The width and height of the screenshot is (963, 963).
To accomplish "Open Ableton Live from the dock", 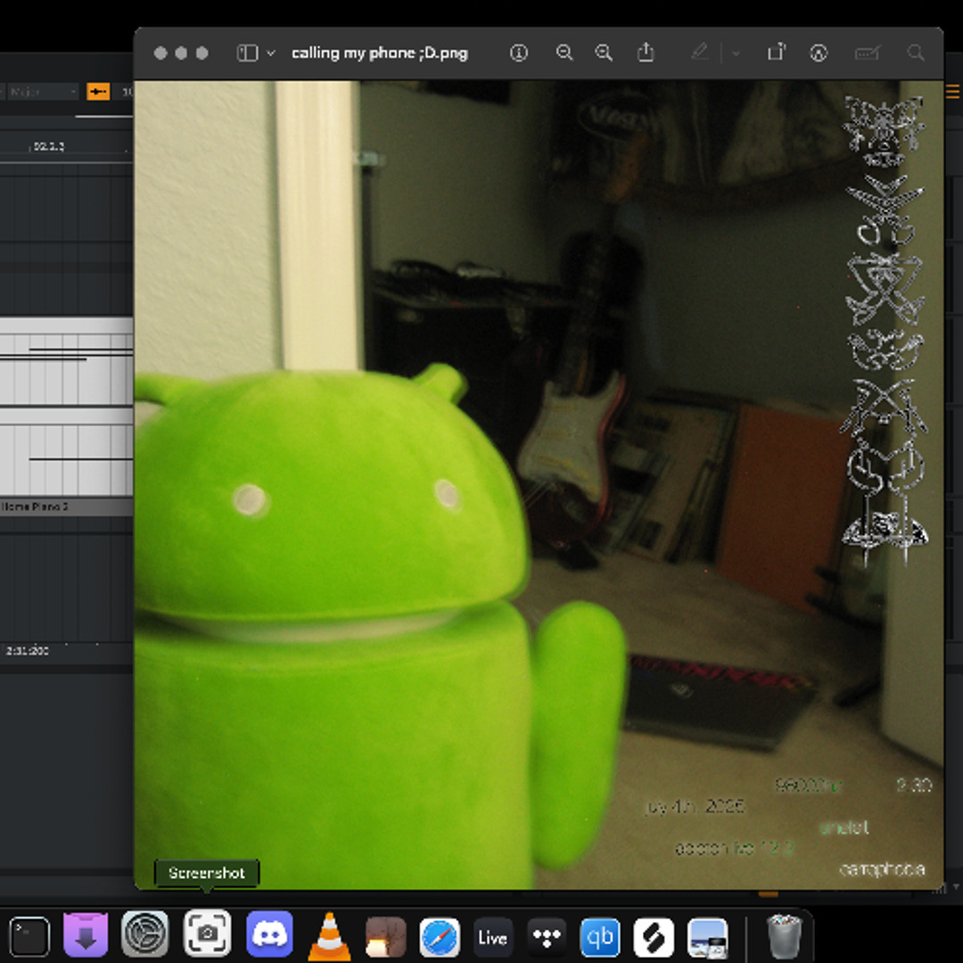I will click(x=492, y=937).
